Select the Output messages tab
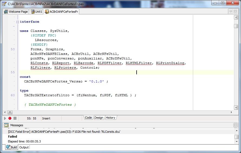 (24, 147)
